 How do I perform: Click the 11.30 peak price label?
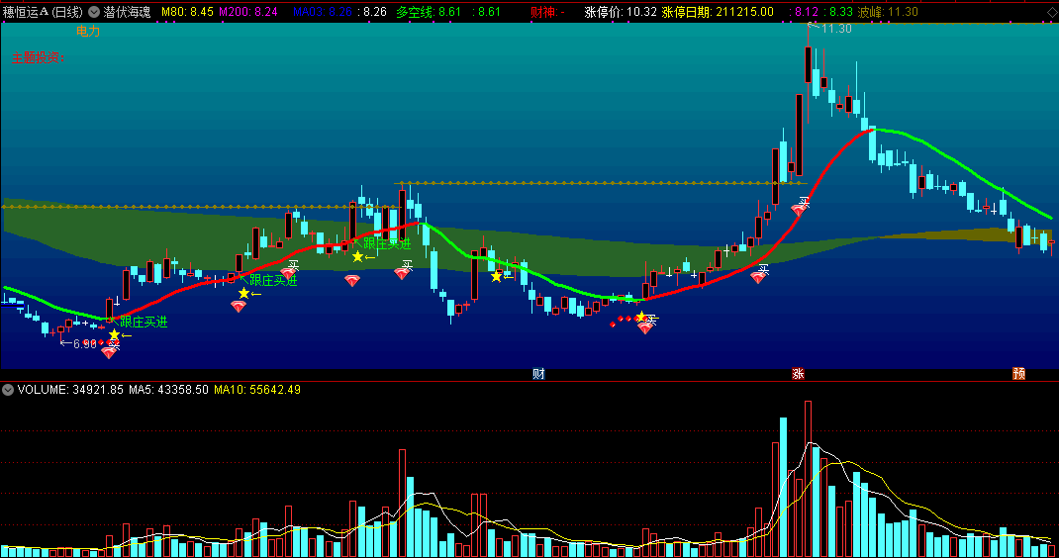pos(836,29)
